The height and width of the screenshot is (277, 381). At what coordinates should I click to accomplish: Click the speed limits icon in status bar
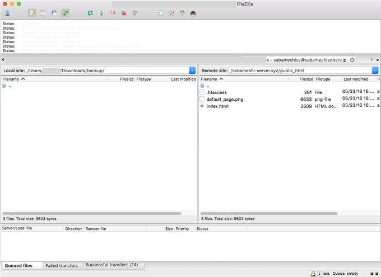(319, 274)
